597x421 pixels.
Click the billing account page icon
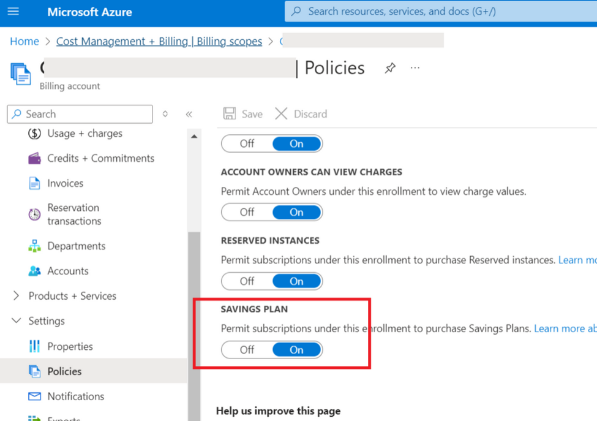pyautogui.click(x=21, y=74)
